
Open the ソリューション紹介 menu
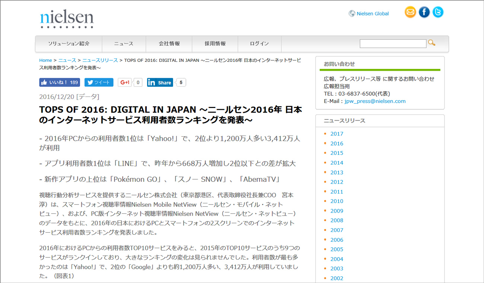pos(69,44)
